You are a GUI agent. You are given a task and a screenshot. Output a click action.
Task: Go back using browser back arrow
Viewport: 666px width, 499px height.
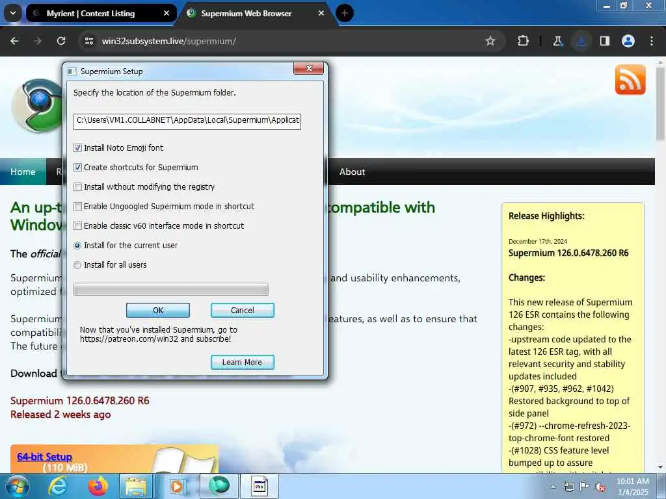coord(14,41)
